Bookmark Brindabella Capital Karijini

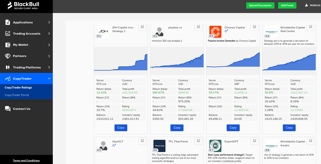coord(311,141)
